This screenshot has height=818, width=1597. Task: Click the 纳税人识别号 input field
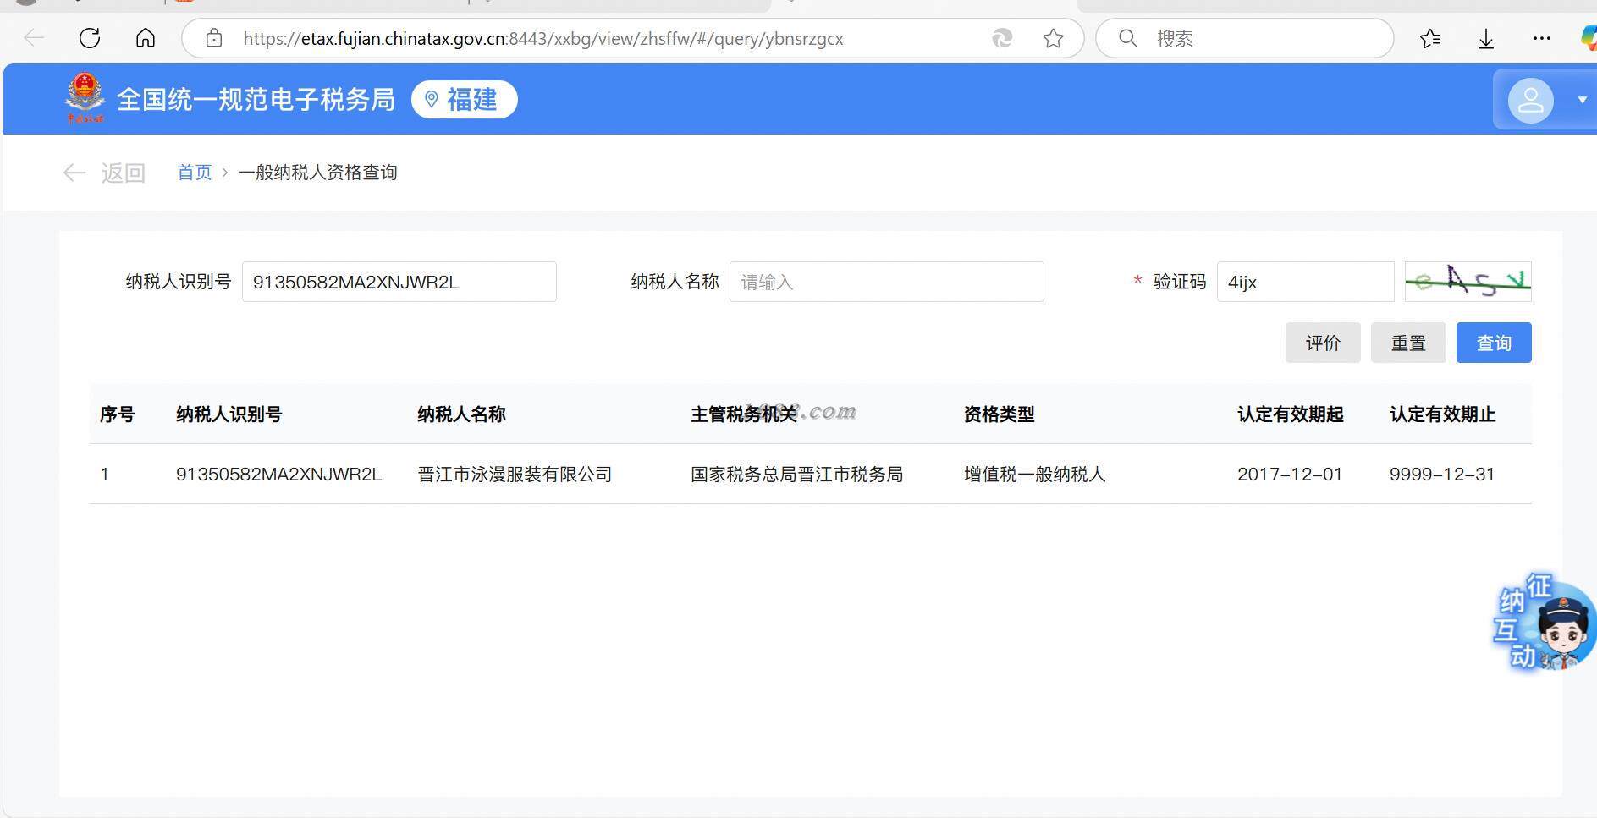399,282
